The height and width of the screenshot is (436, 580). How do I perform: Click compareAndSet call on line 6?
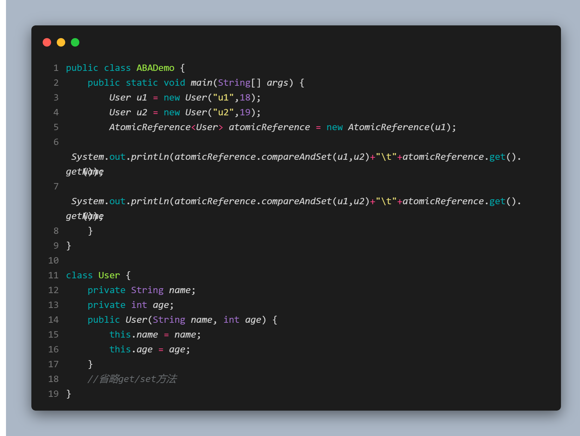(296, 157)
